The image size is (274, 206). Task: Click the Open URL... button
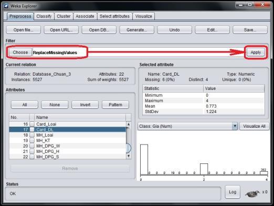[x=61, y=30]
